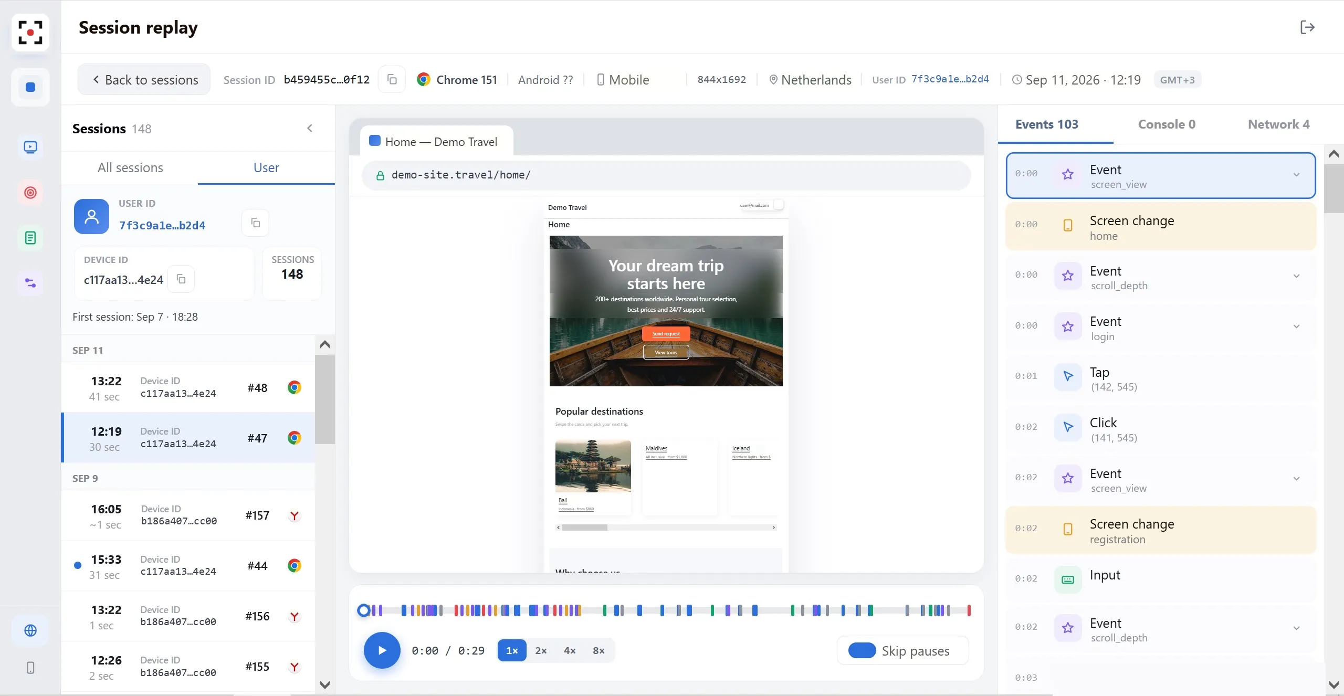
Task: Click the red marker at timeline end
Action: (x=969, y=610)
